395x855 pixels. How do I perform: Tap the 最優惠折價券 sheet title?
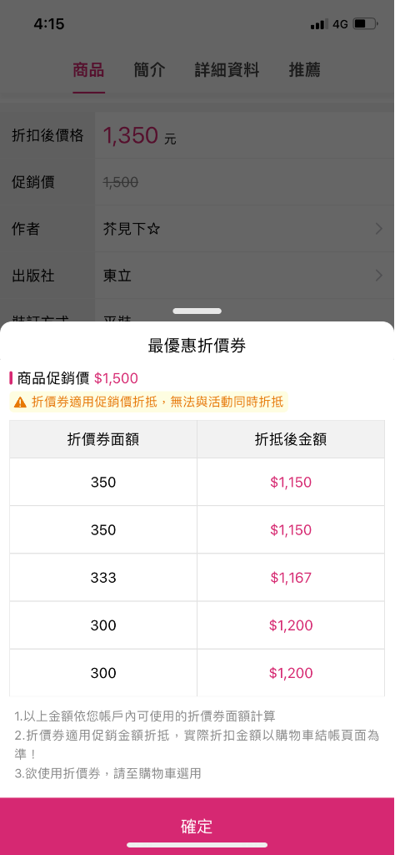[197, 346]
